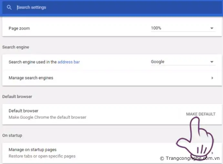Click the arrow next to Google
223x164 pixels.
tap(212, 62)
